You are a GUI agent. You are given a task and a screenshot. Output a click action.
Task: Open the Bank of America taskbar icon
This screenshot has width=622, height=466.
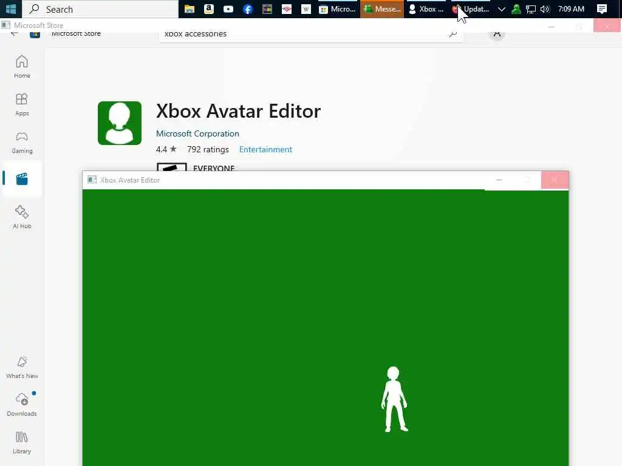click(287, 9)
